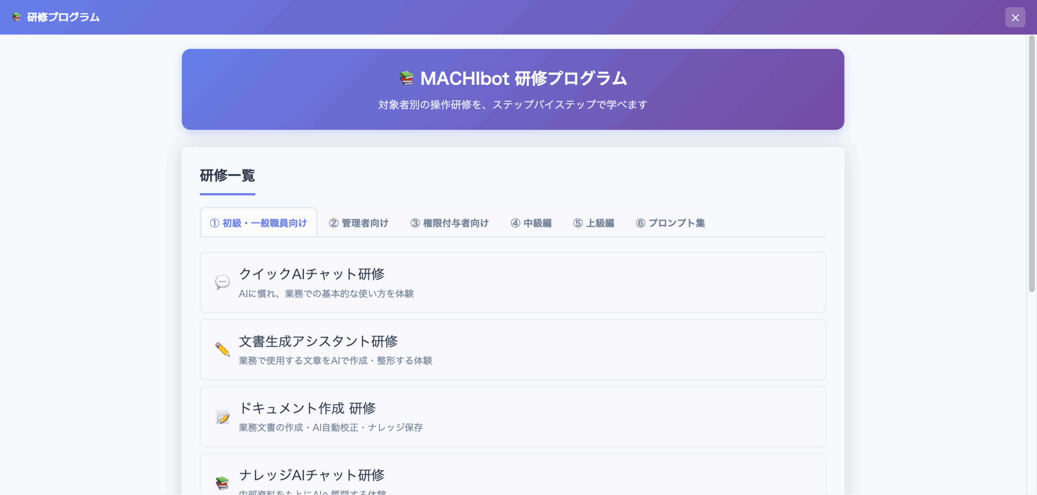The image size is (1037, 495).
Task: Select the ① 初級・一般職員向け tab
Action: point(258,223)
